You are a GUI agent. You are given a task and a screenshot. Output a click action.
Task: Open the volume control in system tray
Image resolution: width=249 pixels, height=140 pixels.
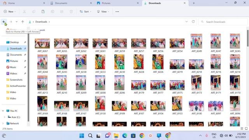(x=226, y=136)
